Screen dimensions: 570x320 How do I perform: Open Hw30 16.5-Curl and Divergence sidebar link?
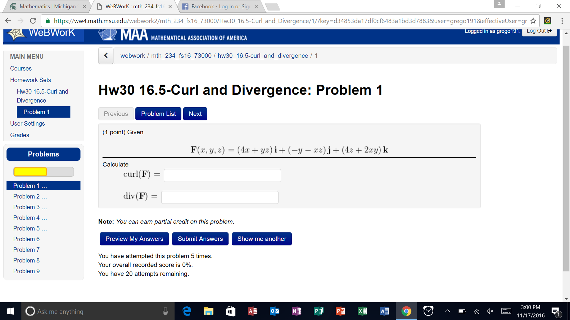coord(42,96)
